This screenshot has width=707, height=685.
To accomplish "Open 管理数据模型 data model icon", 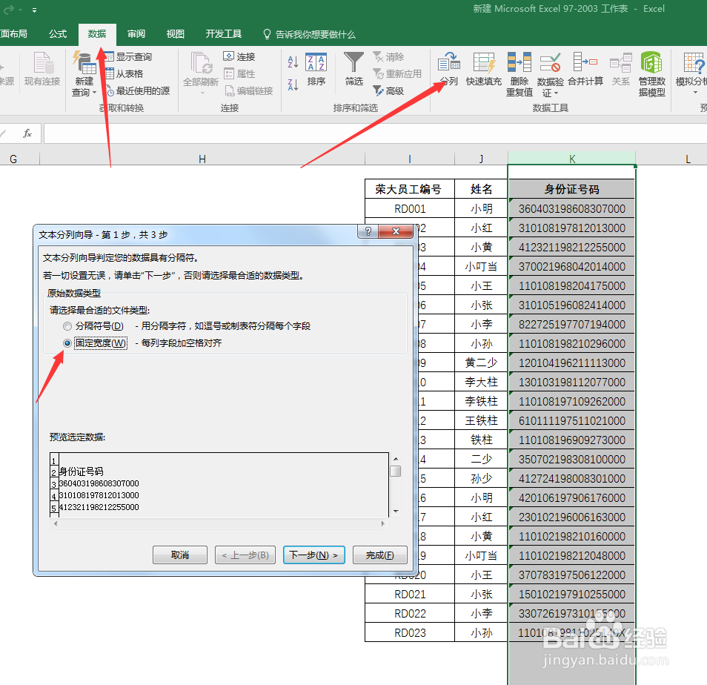I will point(651,62).
